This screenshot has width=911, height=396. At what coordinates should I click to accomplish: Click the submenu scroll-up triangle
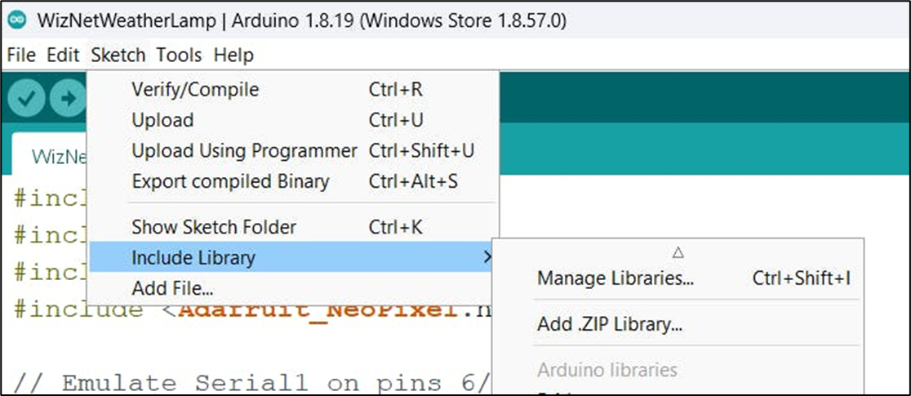click(678, 252)
